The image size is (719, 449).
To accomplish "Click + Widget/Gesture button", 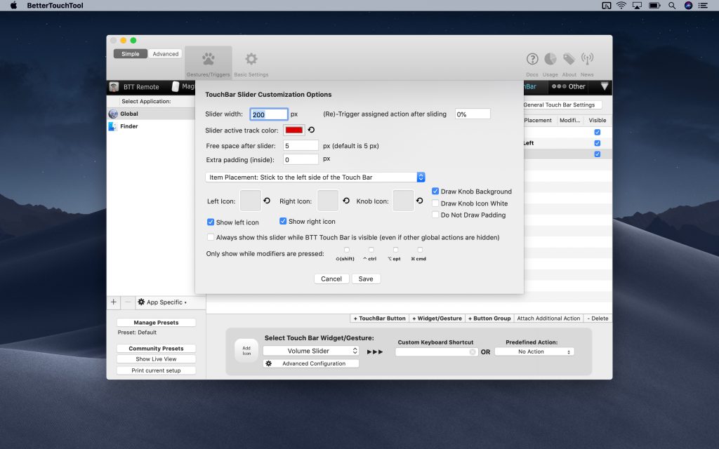I will tap(437, 318).
